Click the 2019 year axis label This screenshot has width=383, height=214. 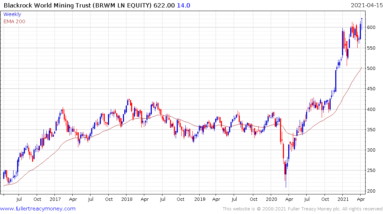(x=200, y=199)
